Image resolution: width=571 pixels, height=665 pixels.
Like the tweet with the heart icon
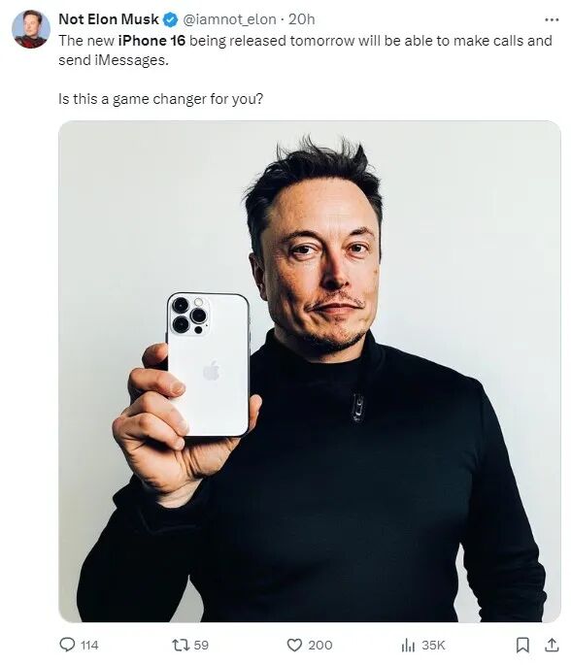[x=294, y=645]
